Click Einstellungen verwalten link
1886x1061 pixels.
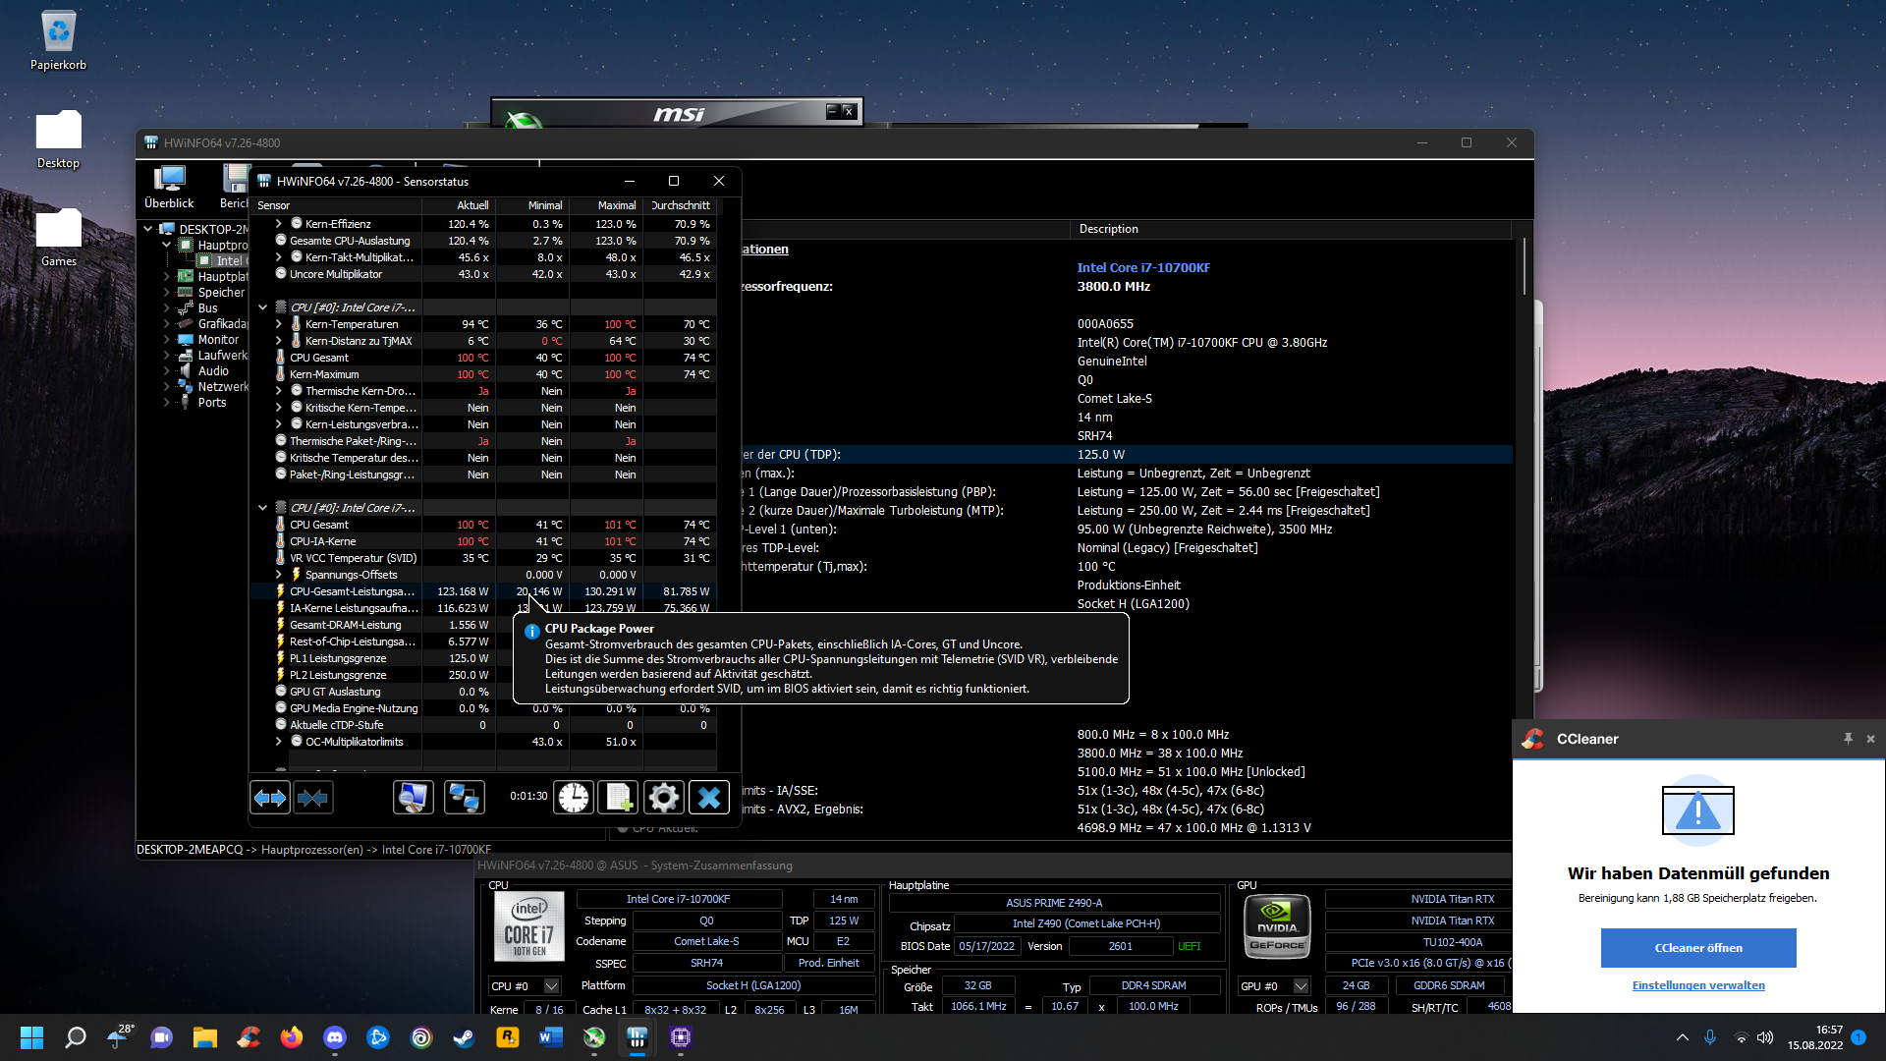1697,985
